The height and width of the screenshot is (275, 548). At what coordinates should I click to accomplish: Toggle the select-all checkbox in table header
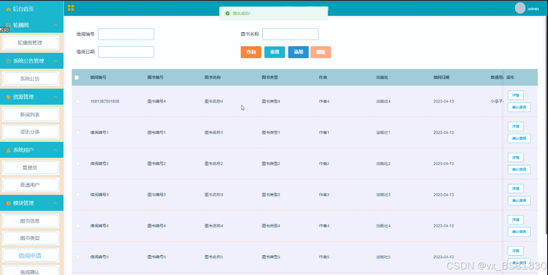(x=77, y=77)
